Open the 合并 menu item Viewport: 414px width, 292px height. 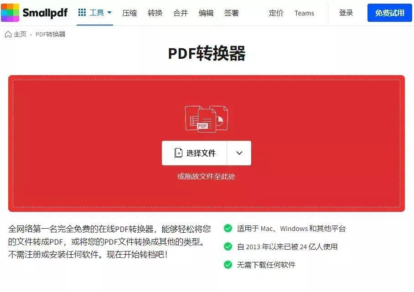(x=181, y=13)
